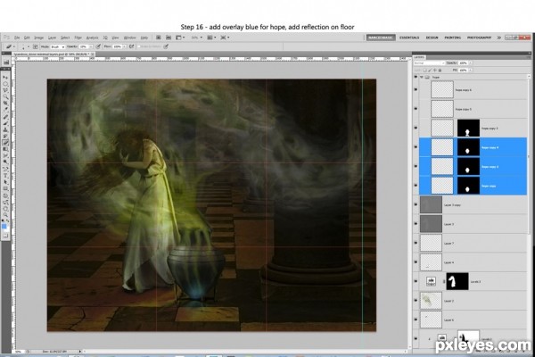Toggle visibility of Hope copy 6 layer
This screenshot has height=357, width=535.
click(x=416, y=90)
